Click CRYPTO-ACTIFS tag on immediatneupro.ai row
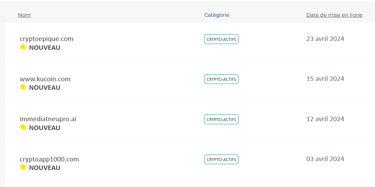 coord(221,119)
